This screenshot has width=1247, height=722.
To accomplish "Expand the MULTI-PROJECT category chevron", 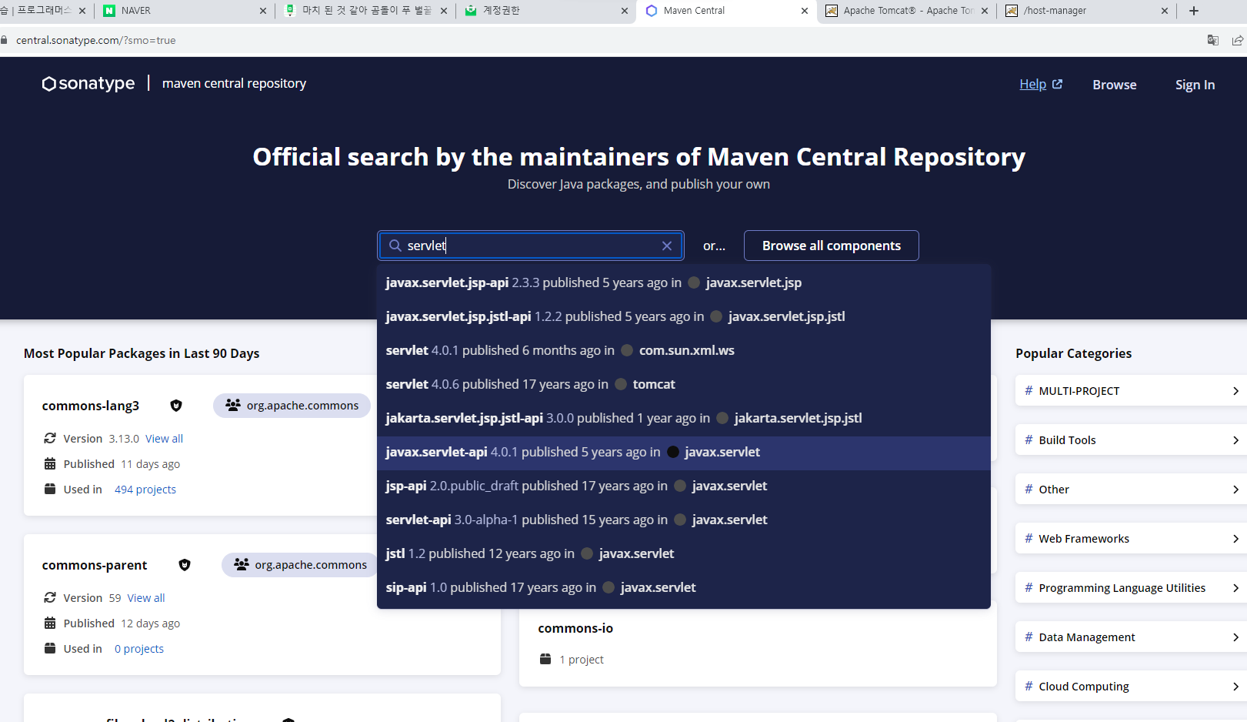I will [x=1235, y=391].
